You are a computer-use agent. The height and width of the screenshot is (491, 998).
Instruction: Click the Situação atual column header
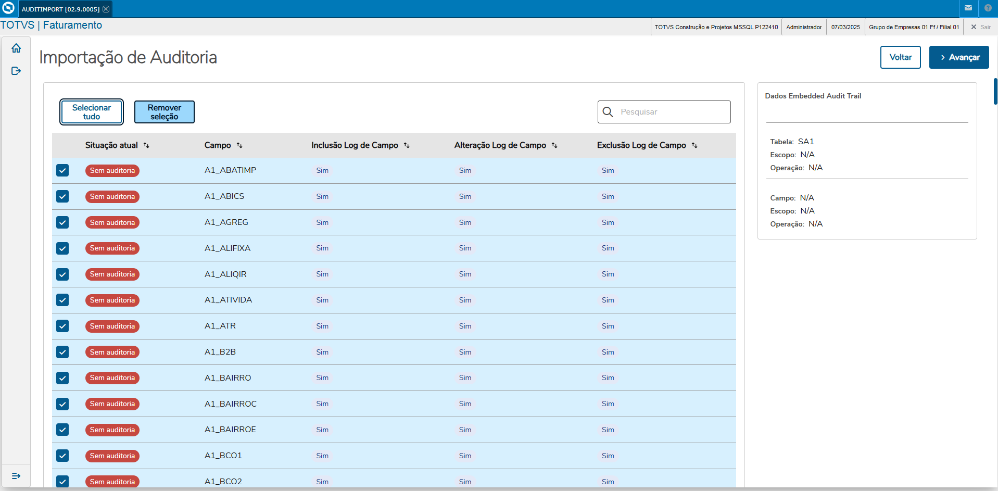tap(111, 145)
